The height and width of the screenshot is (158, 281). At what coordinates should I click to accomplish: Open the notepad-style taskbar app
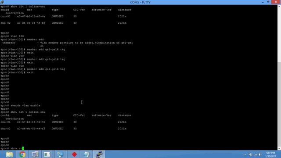point(86,154)
